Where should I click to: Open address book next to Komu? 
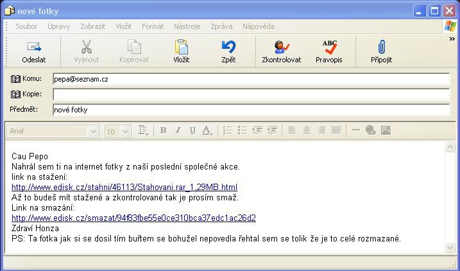[16, 79]
